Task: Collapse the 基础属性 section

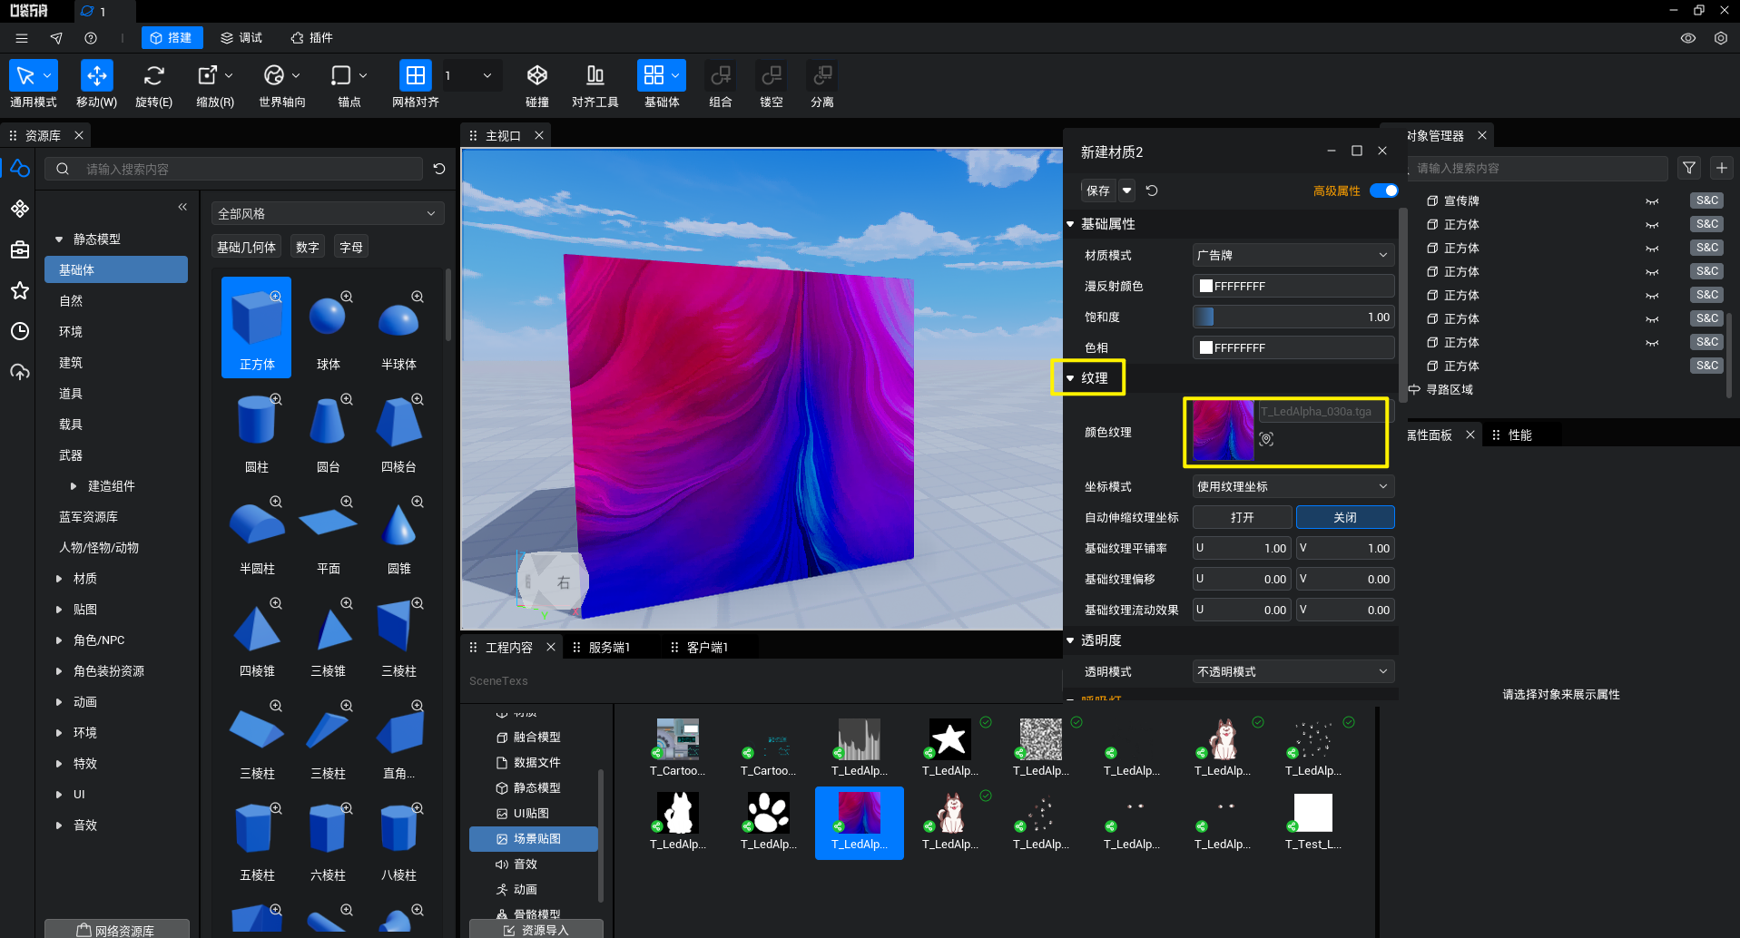Action: tap(1071, 224)
